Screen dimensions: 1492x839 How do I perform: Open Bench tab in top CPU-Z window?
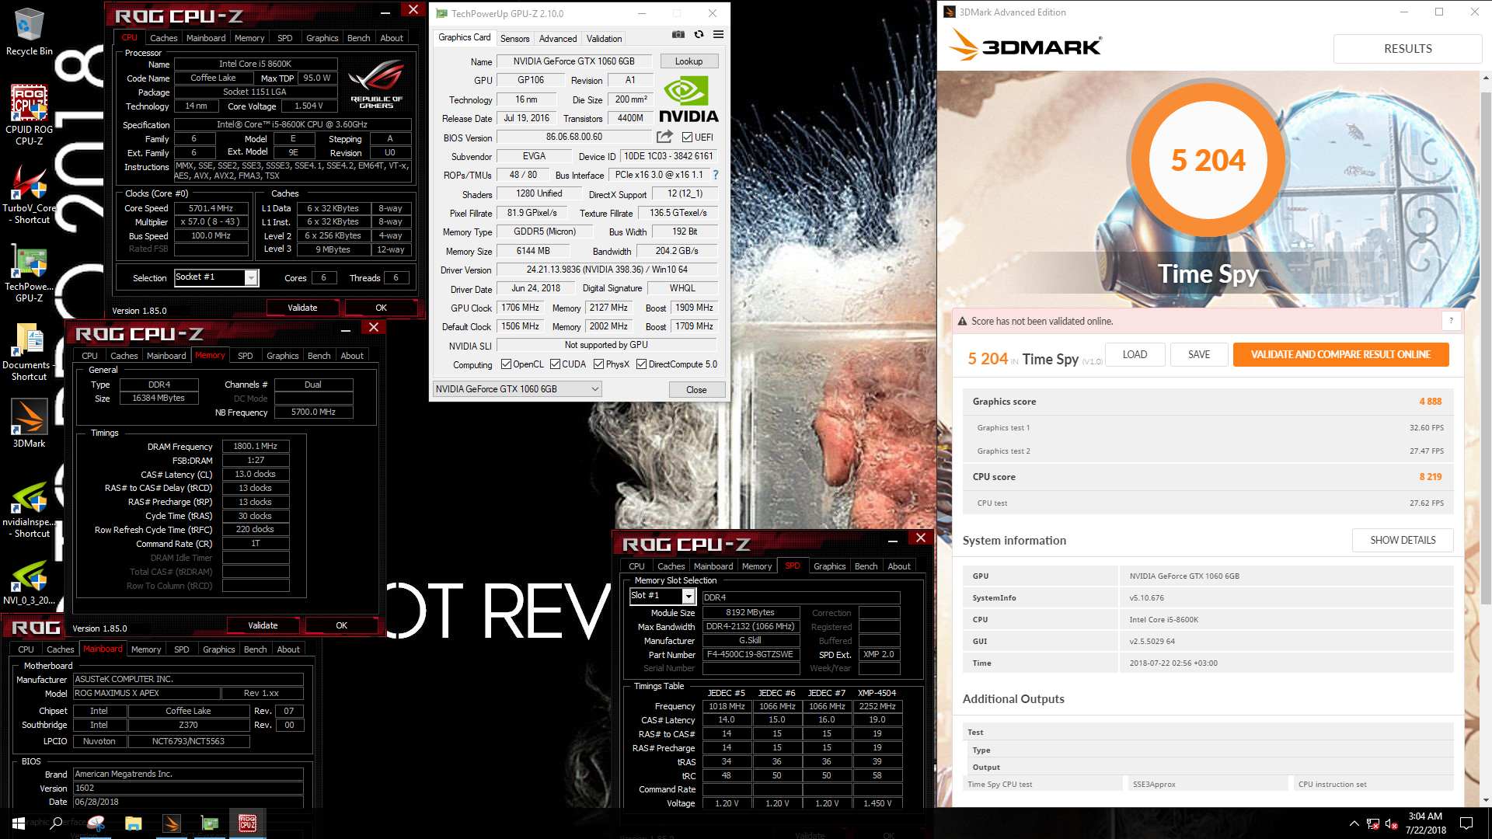pyautogui.click(x=358, y=38)
